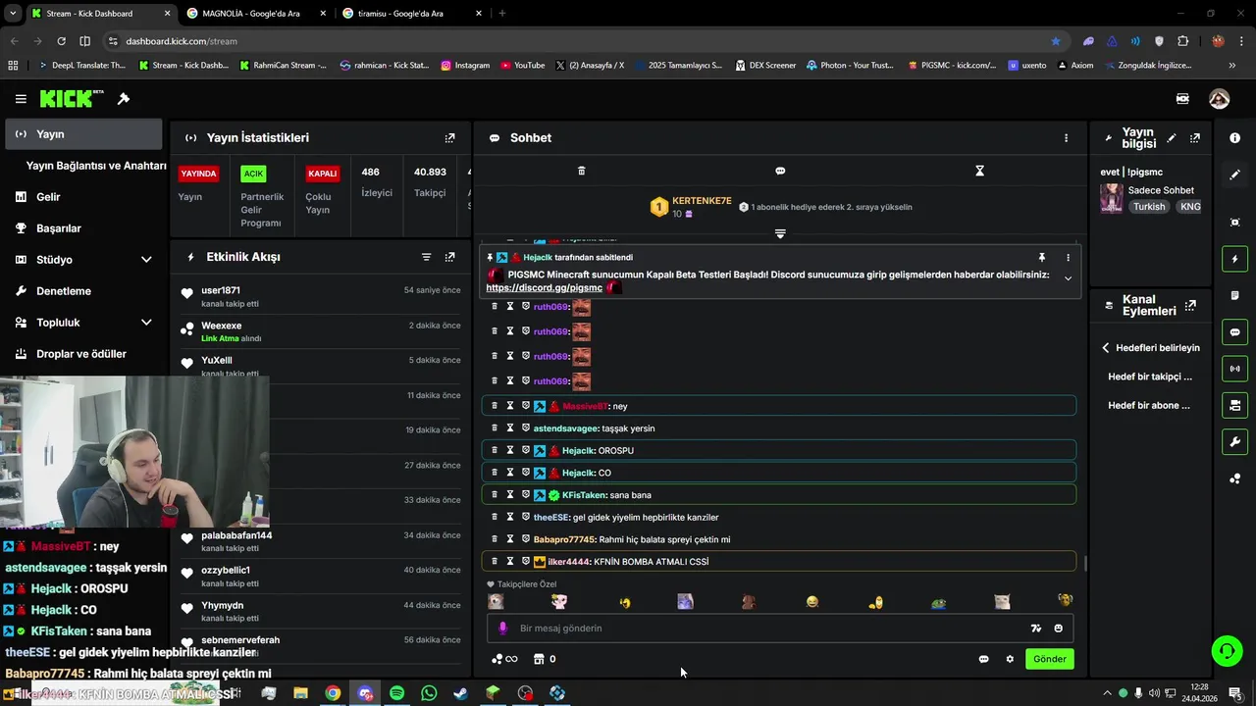The image size is (1256, 706).
Task: Open pinned message three-dot menu
Action: pos(1068,258)
